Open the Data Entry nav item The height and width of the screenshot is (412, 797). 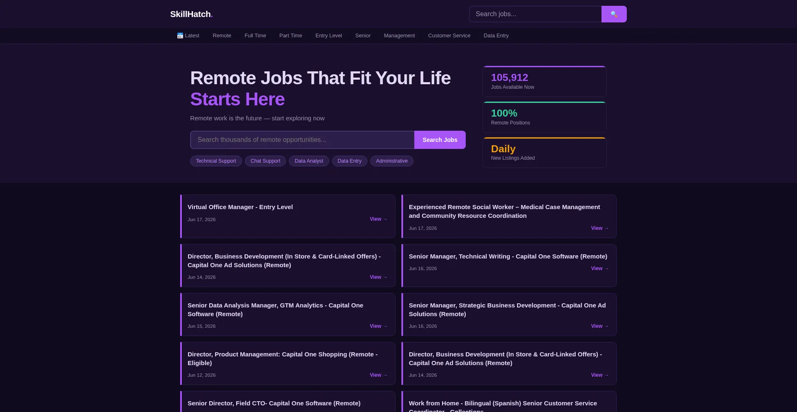click(496, 36)
